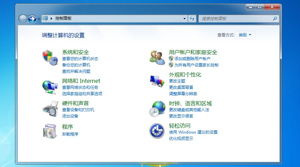Open the 类别 view mode dropdown

[245, 35]
